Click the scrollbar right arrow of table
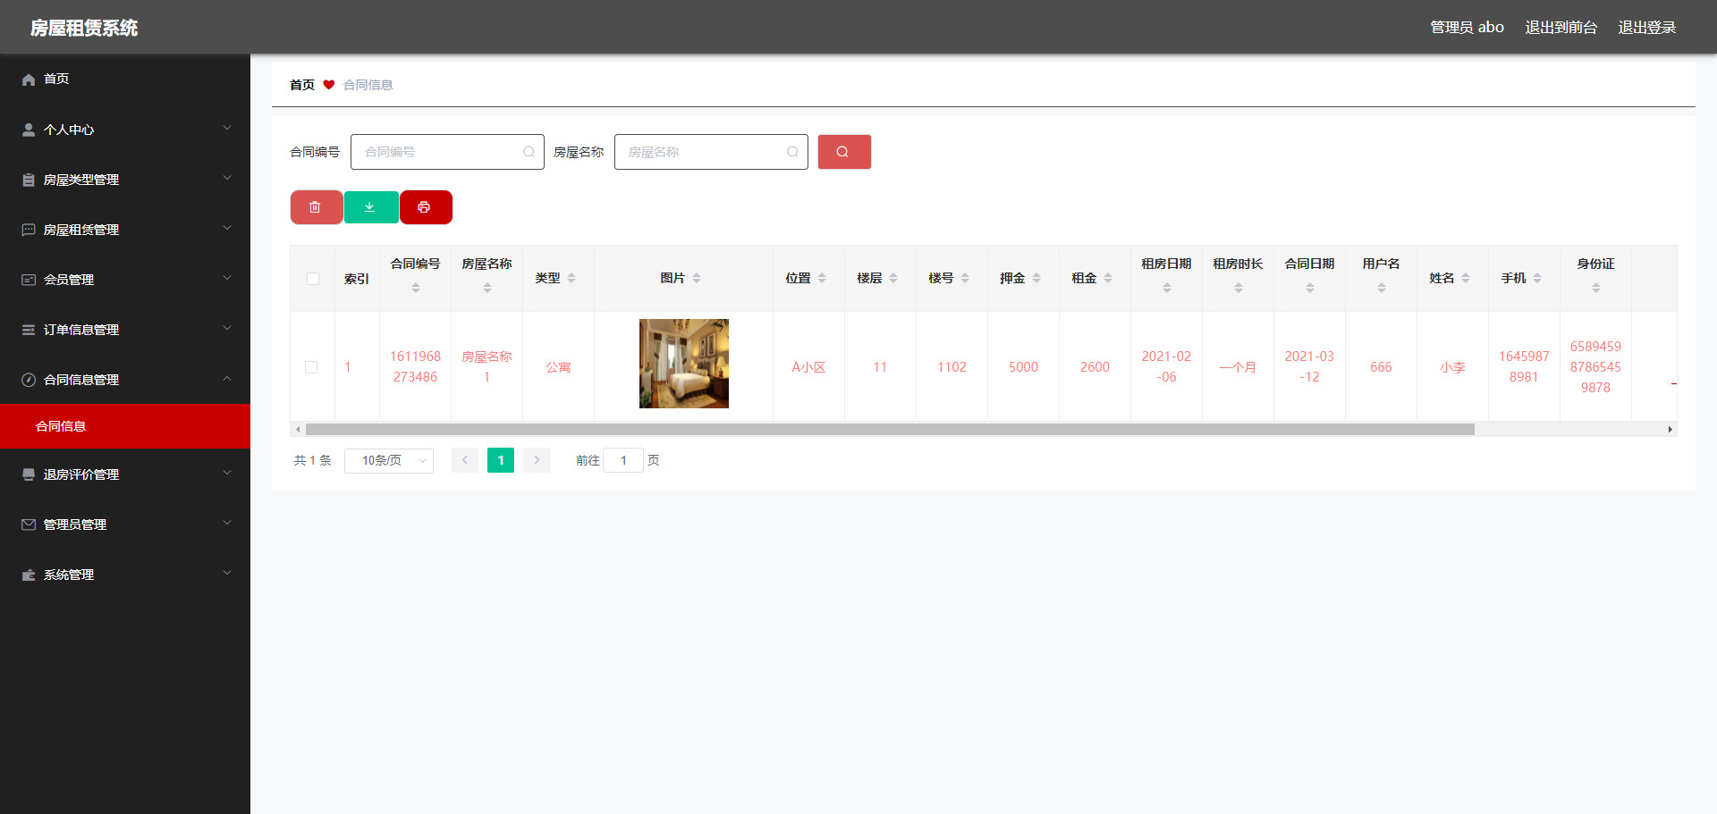Viewport: 1717px width, 814px height. point(1670,430)
